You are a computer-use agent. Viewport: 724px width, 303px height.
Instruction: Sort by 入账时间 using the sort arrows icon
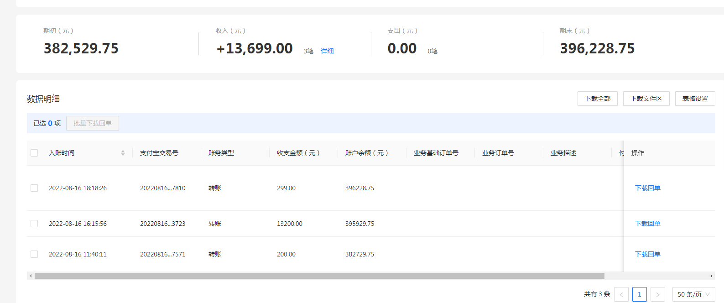pos(123,153)
